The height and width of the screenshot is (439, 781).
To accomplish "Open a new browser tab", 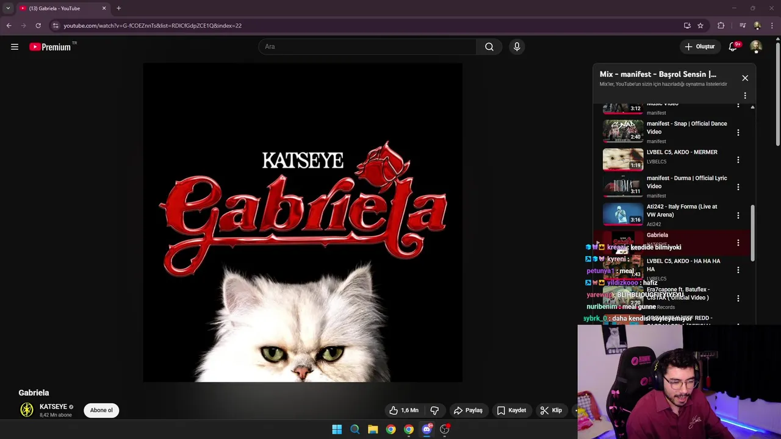I will coord(118,9).
